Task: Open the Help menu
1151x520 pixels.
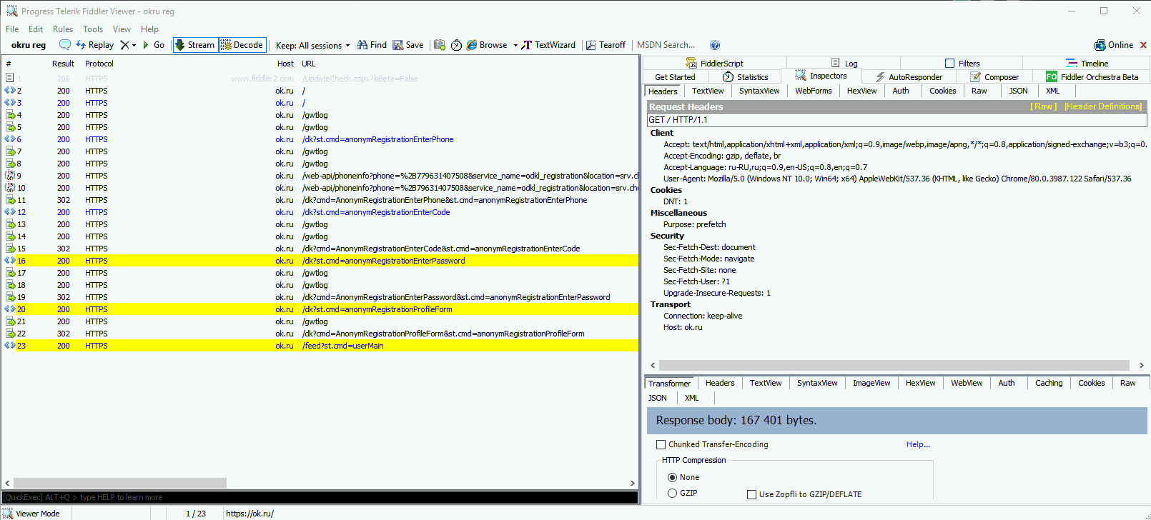Action: (x=150, y=29)
